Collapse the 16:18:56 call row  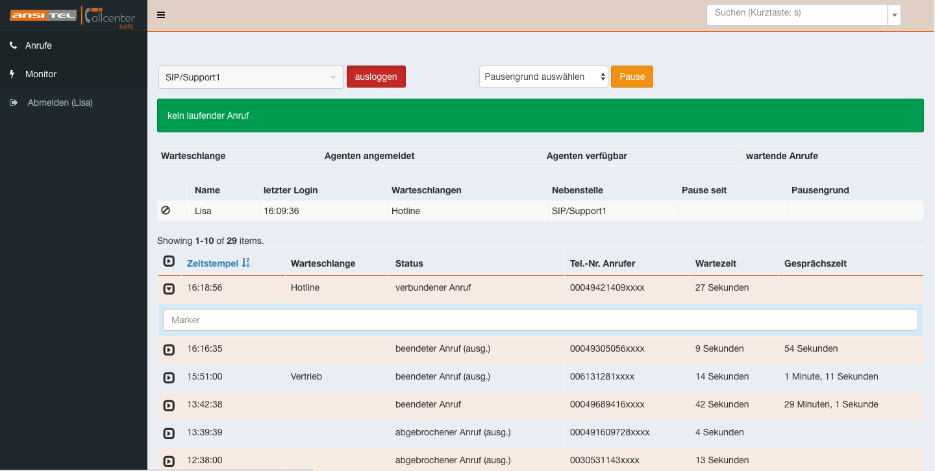(x=169, y=289)
